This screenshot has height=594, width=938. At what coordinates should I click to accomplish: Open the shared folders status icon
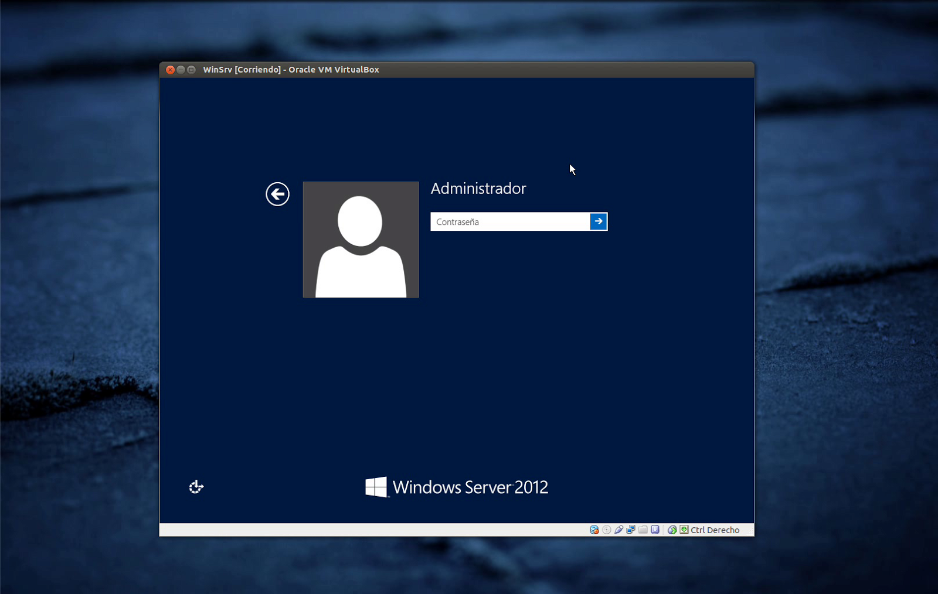pyautogui.click(x=643, y=530)
